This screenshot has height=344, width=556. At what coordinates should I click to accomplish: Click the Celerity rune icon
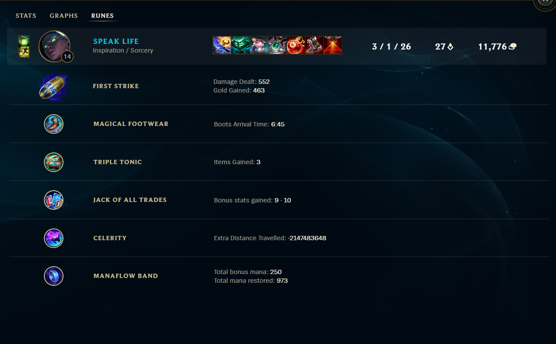coord(54,238)
